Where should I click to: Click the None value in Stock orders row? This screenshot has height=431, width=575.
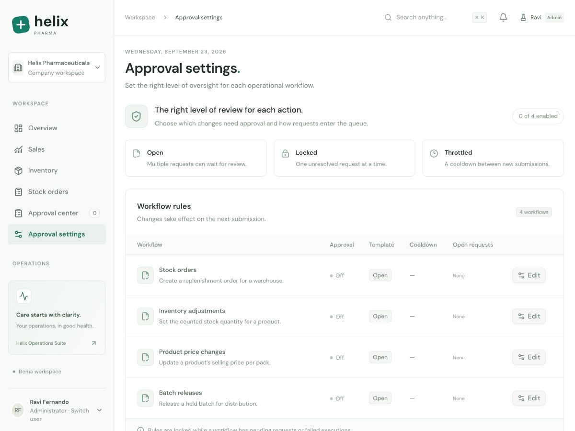tap(459, 276)
